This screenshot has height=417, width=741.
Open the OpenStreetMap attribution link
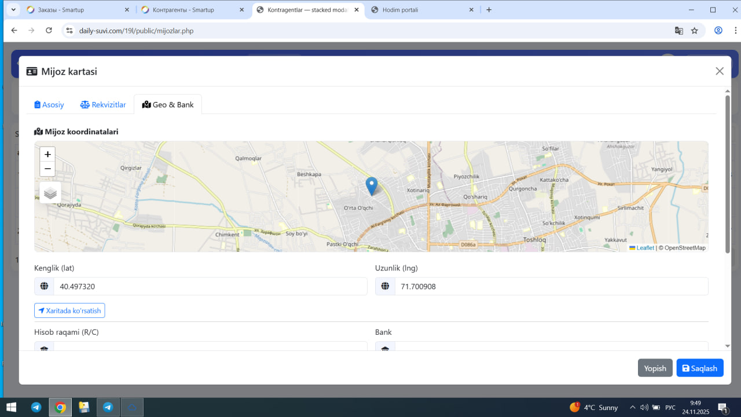coord(685,248)
